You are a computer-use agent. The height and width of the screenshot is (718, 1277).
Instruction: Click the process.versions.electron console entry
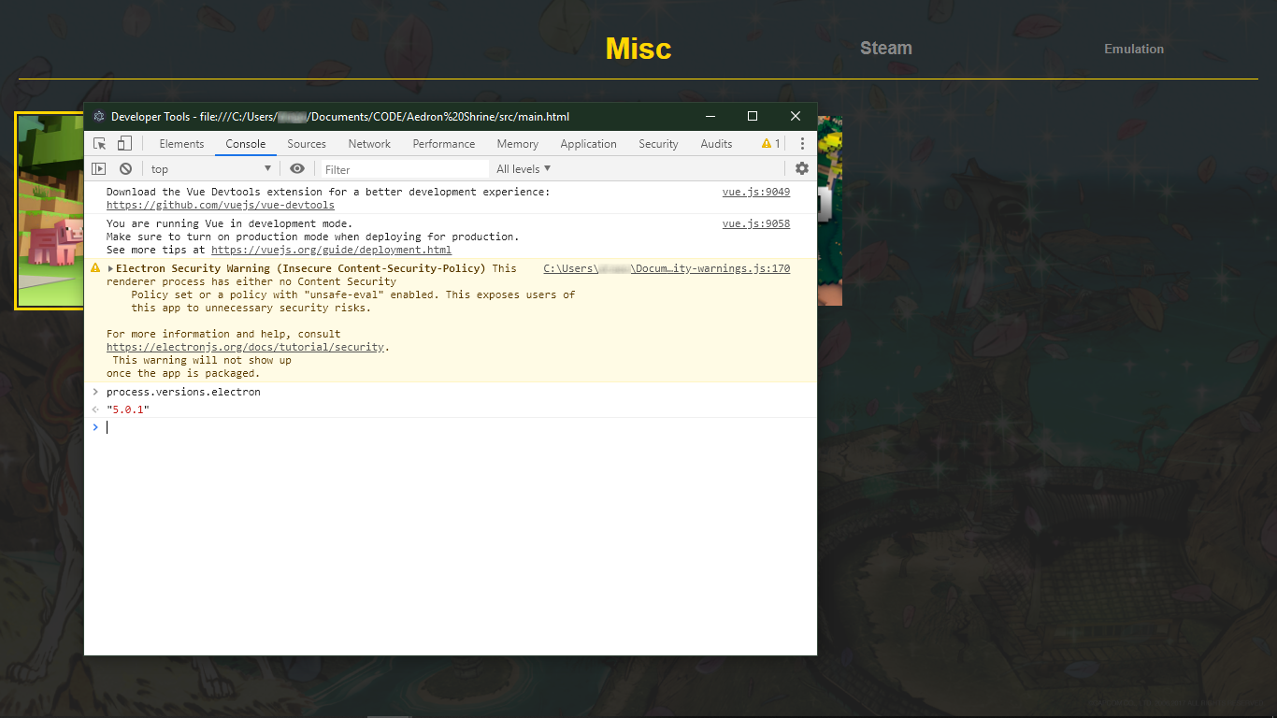pos(183,392)
